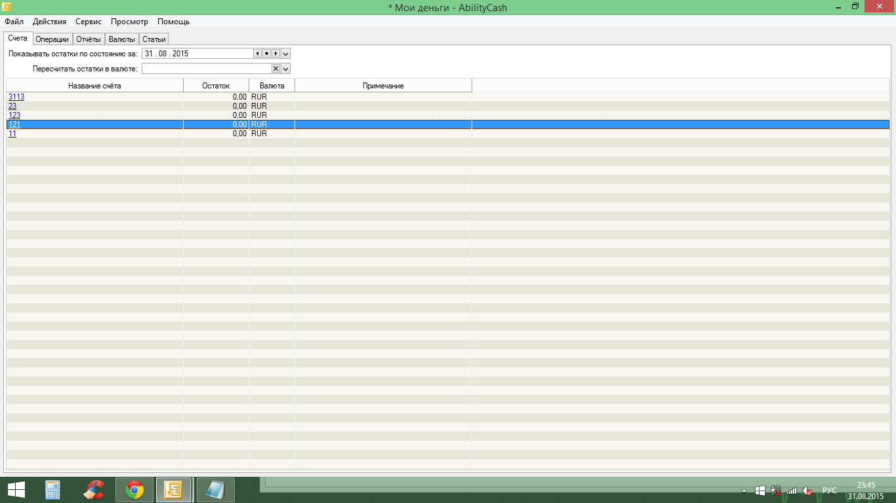The height and width of the screenshot is (503, 896).
Task: Sort by Остаток column header
Action: pyautogui.click(x=216, y=86)
